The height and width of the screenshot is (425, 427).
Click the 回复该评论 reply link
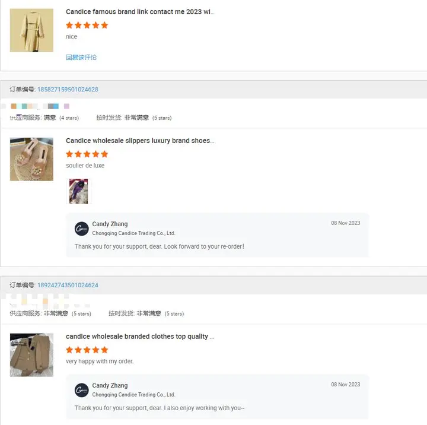pyautogui.click(x=81, y=57)
